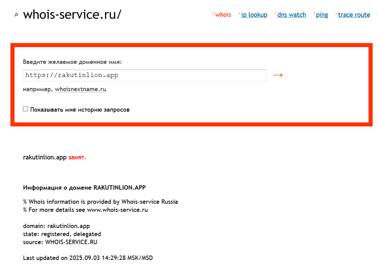Image resolution: width=378 pixels, height=270 pixels.
Task: Open the ping tool
Action: 322,15
